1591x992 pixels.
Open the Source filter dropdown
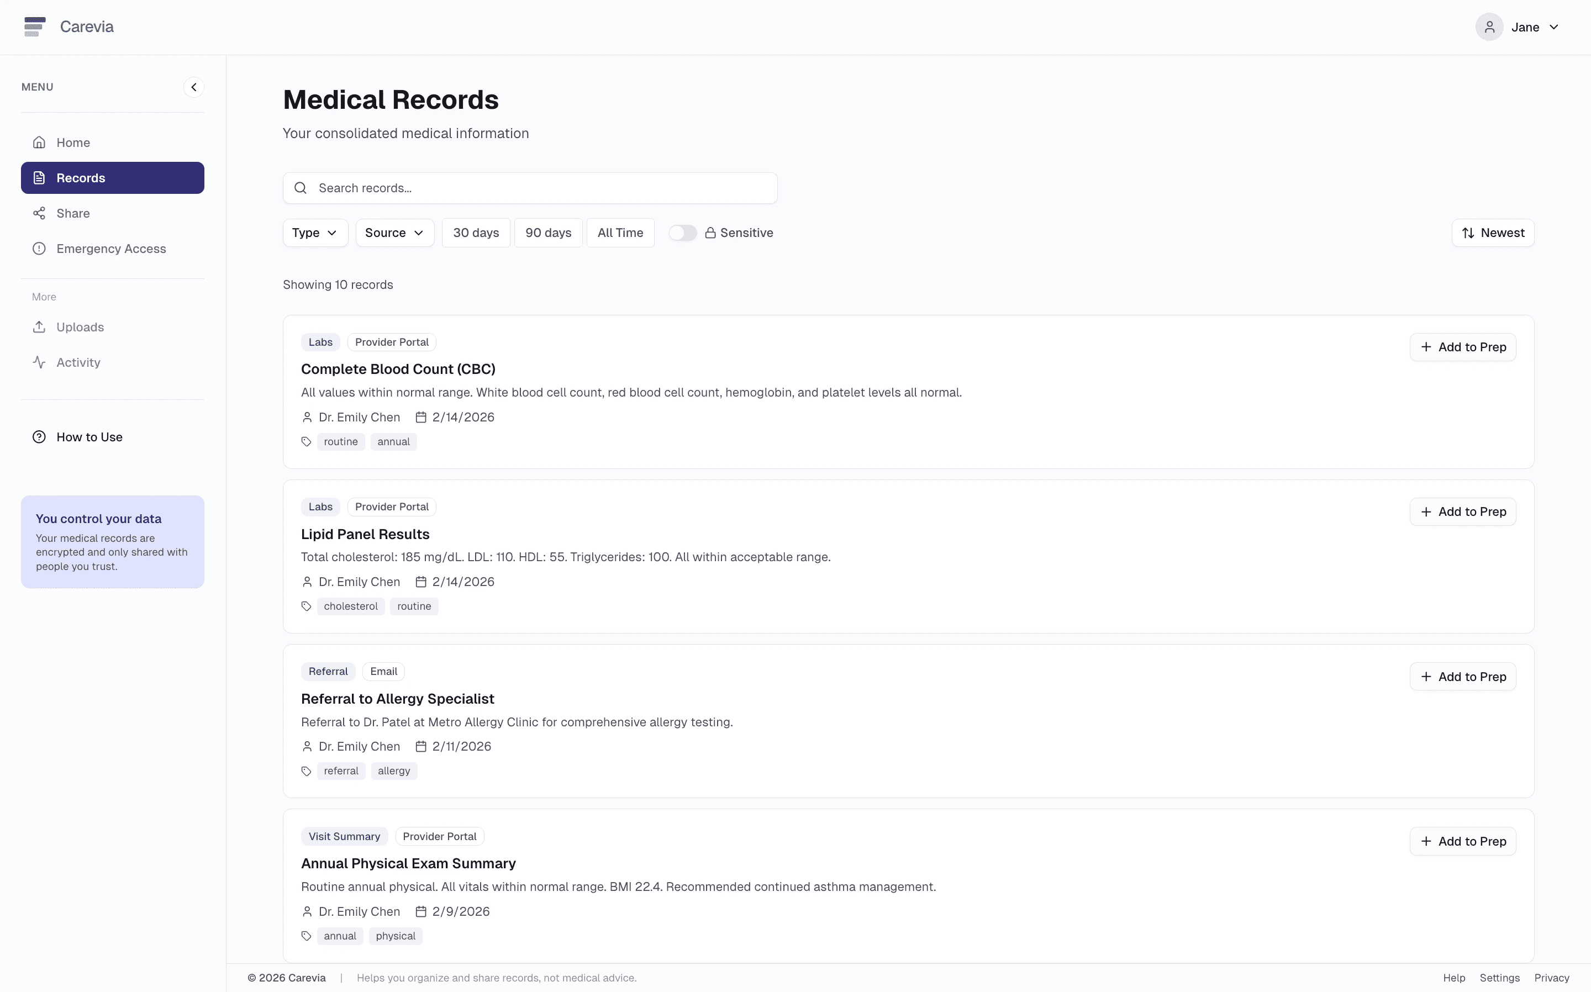point(395,233)
